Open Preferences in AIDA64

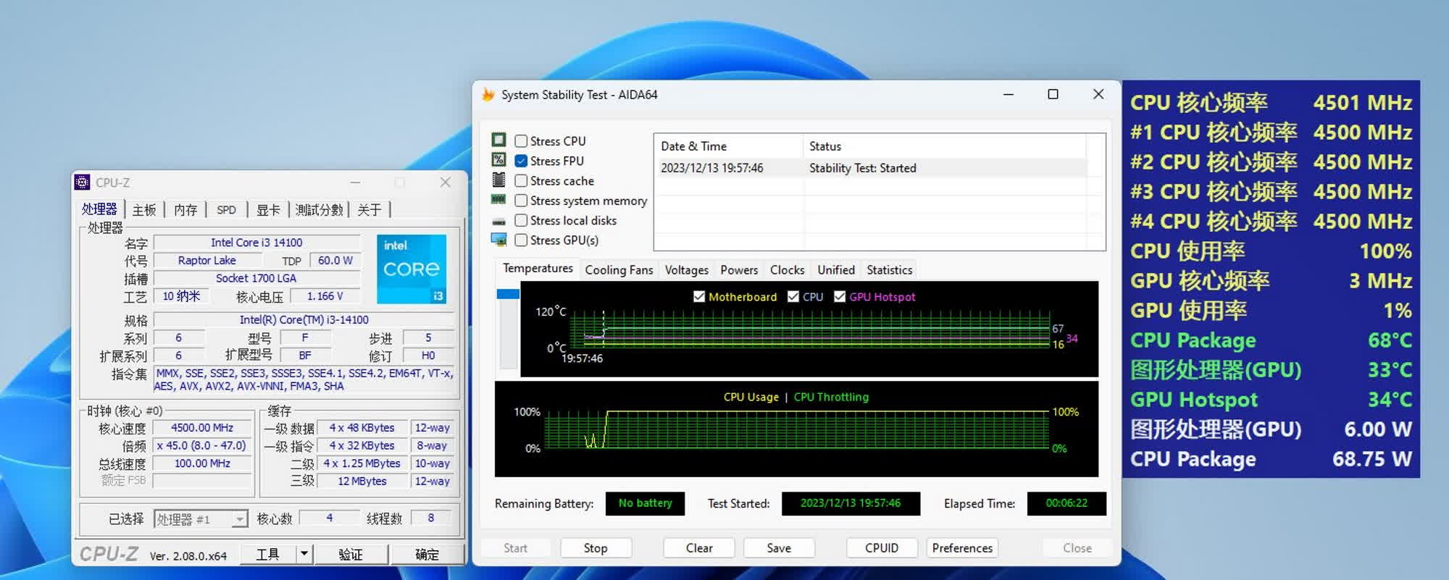(962, 548)
